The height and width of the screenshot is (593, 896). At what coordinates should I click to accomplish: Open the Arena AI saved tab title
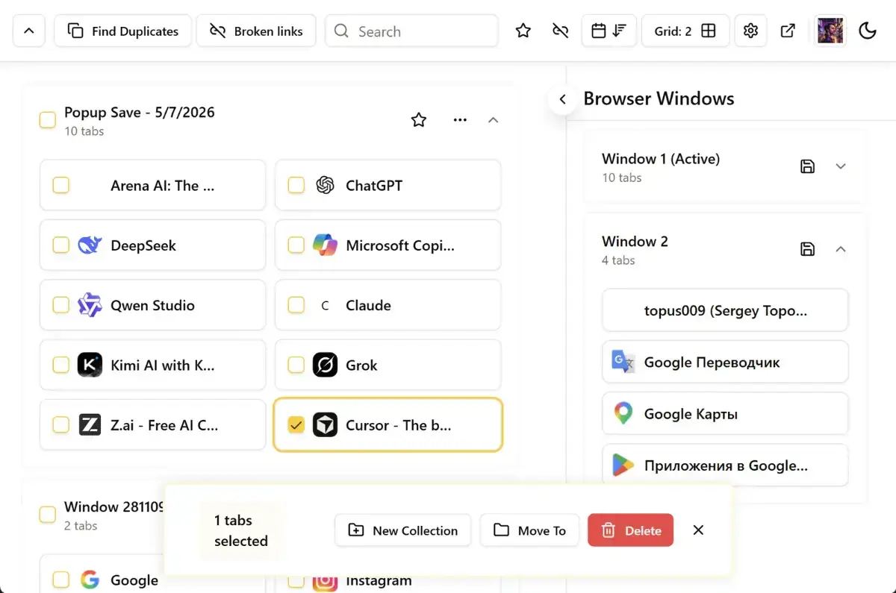pos(162,186)
